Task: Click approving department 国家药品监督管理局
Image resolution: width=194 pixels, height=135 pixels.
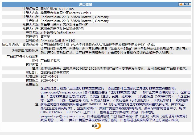Action: (x=55, y=72)
